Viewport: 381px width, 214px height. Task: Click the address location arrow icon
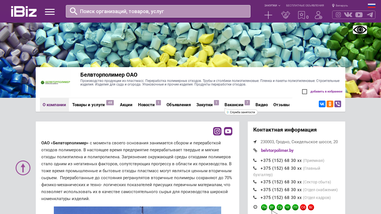(x=255, y=142)
